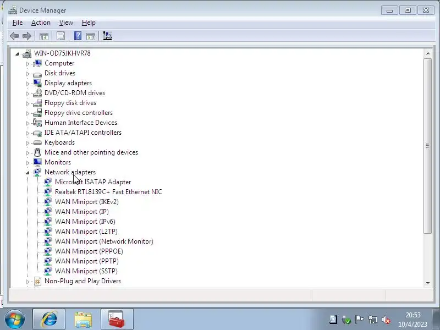The height and width of the screenshot is (330, 440).
Task: Click the scroll down arrow
Action: 428,283
